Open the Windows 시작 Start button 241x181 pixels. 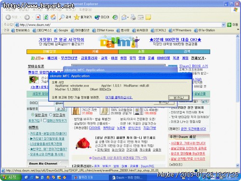coord(11,178)
